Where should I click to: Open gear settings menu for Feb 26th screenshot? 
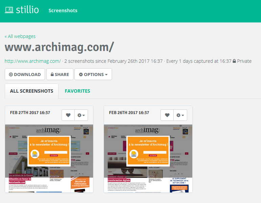click(x=180, y=115)
